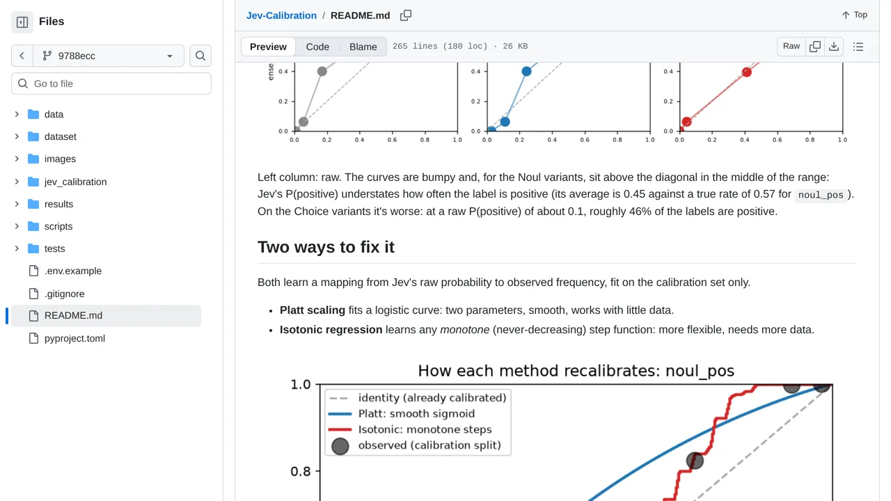Download the raw file icon
Screen dimensions: 891x501
coord(834,47)
